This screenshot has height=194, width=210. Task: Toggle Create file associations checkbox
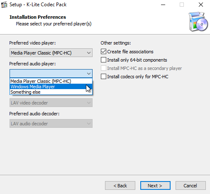(103, 52)
